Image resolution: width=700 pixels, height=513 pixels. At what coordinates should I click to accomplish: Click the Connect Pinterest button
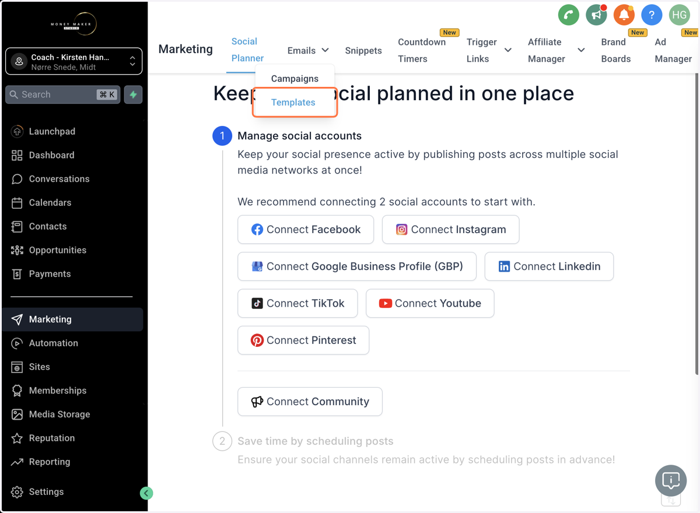[303, 340]
